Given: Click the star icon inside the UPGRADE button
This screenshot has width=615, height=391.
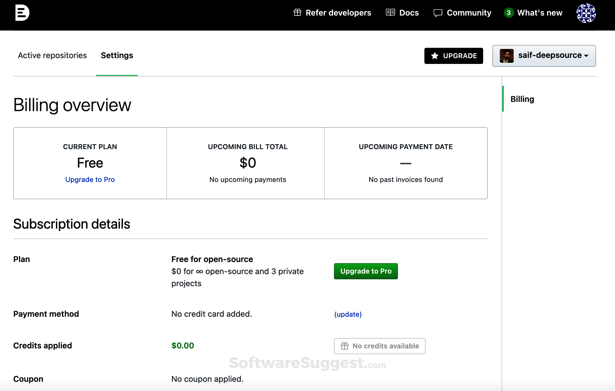Looking at the screenshot, I should (x=434, y=56).
